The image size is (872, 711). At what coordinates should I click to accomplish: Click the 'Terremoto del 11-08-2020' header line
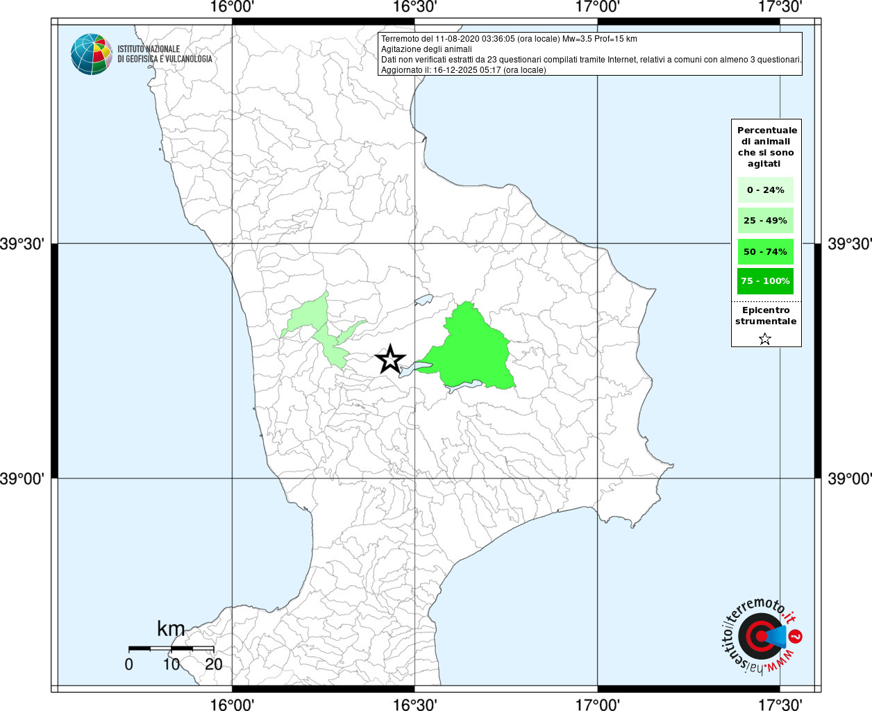point(509,39)
